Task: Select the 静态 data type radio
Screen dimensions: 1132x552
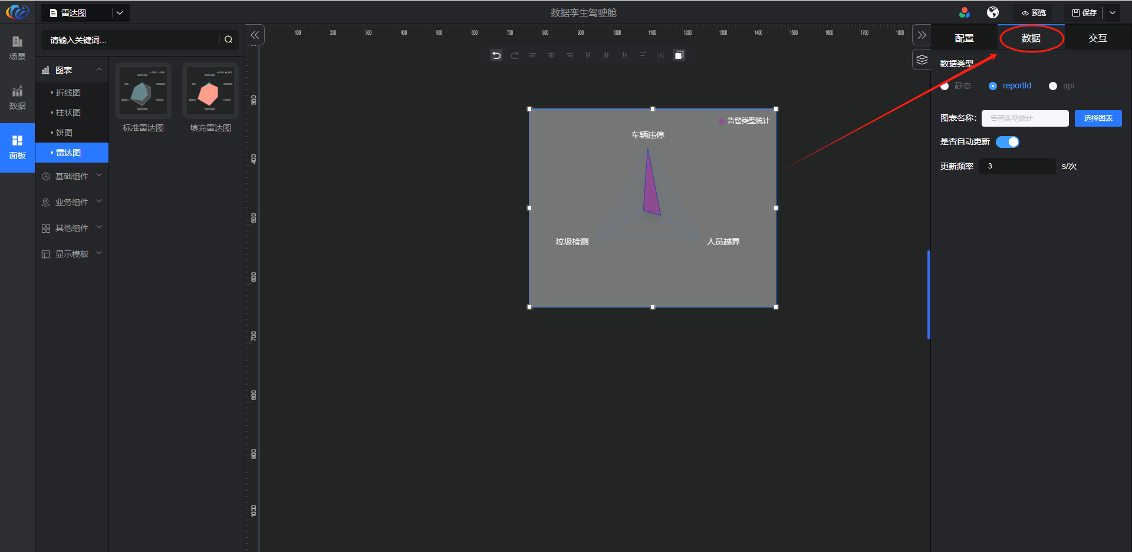Action: (945, 86)
